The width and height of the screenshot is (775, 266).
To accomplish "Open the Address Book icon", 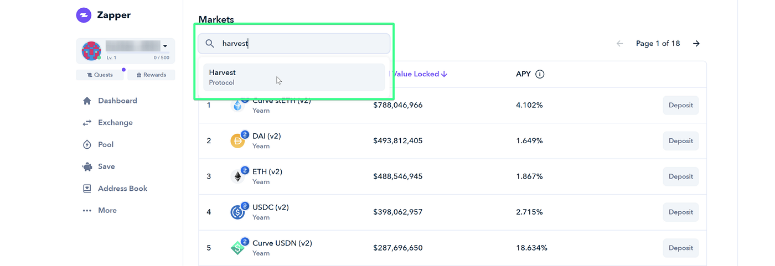I will pos(87,189).
